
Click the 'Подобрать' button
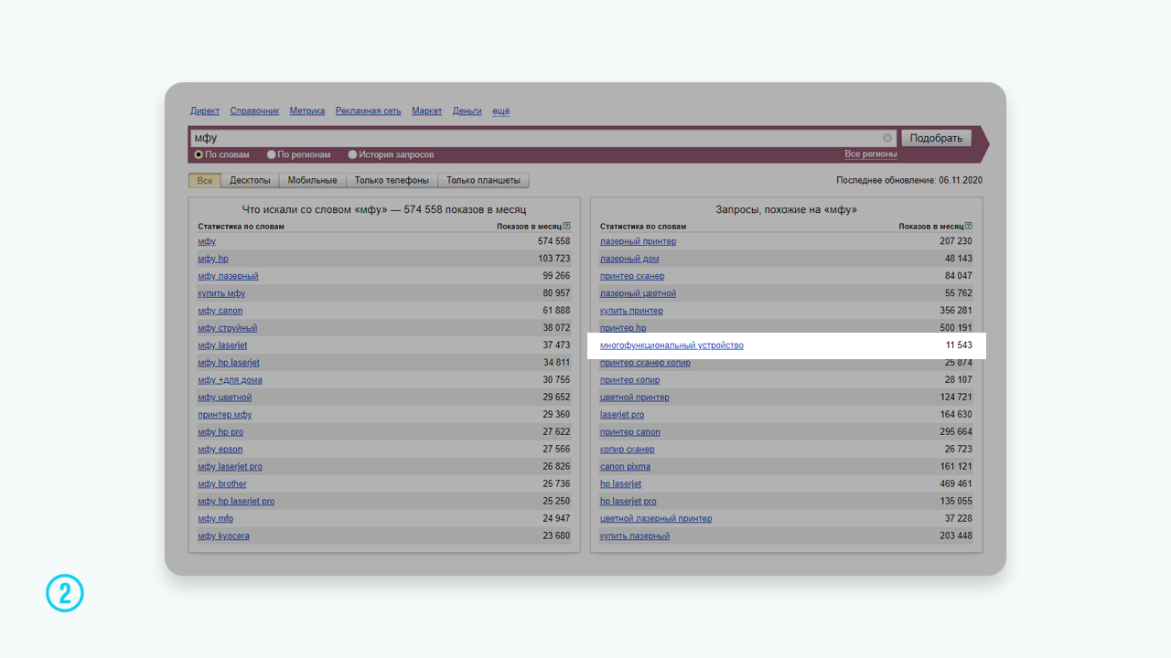coord(936,138)
